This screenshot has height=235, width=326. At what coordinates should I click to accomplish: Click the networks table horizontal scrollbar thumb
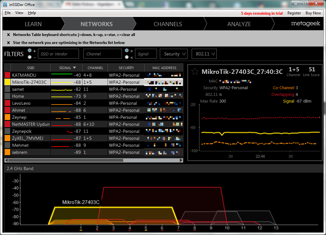point(66,160)
